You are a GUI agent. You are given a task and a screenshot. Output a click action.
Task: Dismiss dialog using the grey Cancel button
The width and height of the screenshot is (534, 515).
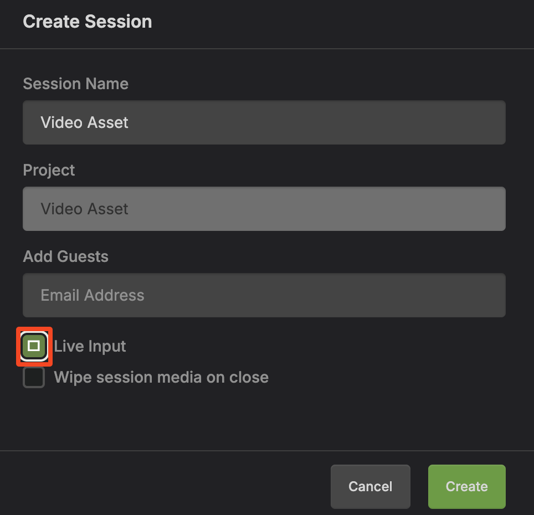370,486
